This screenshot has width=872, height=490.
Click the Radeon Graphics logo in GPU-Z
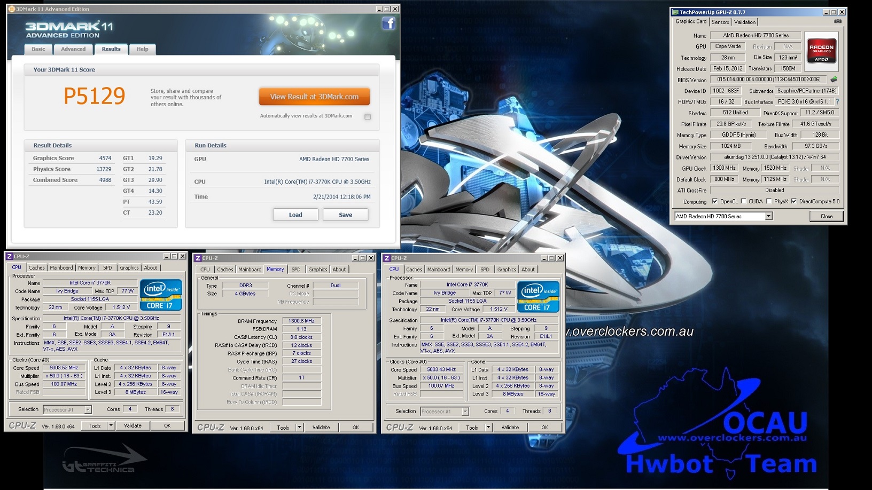821,51
